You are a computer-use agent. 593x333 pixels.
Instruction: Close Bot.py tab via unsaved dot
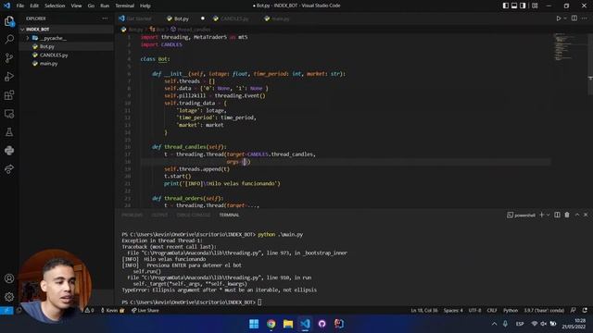click(203, 18)
